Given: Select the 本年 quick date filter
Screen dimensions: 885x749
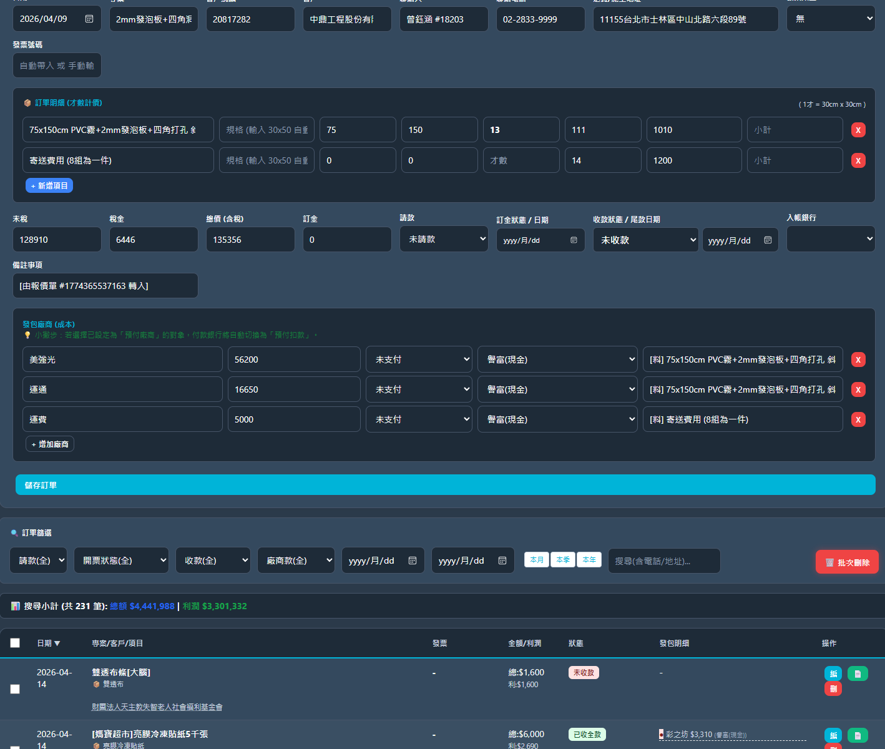Looking at the screenshot, I should coord(589,560).
